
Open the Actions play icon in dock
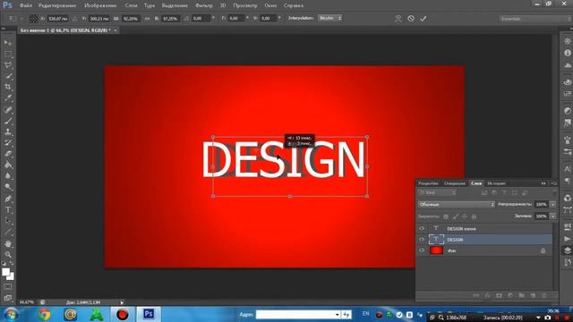[x=567, y=239]
